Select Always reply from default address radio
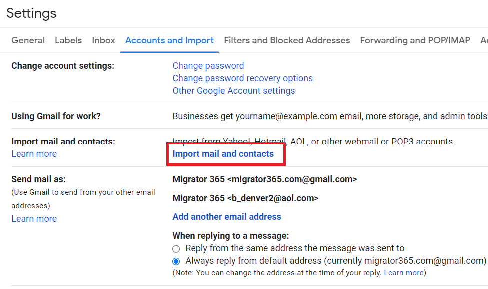The height and width of the screenshot is (289, 488). [176, 261]
